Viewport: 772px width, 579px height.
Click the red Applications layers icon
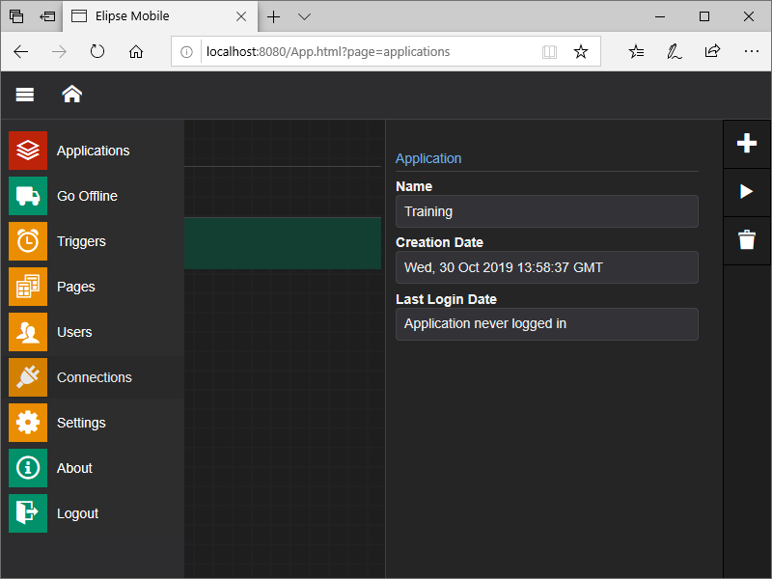(x=28, y=151)
